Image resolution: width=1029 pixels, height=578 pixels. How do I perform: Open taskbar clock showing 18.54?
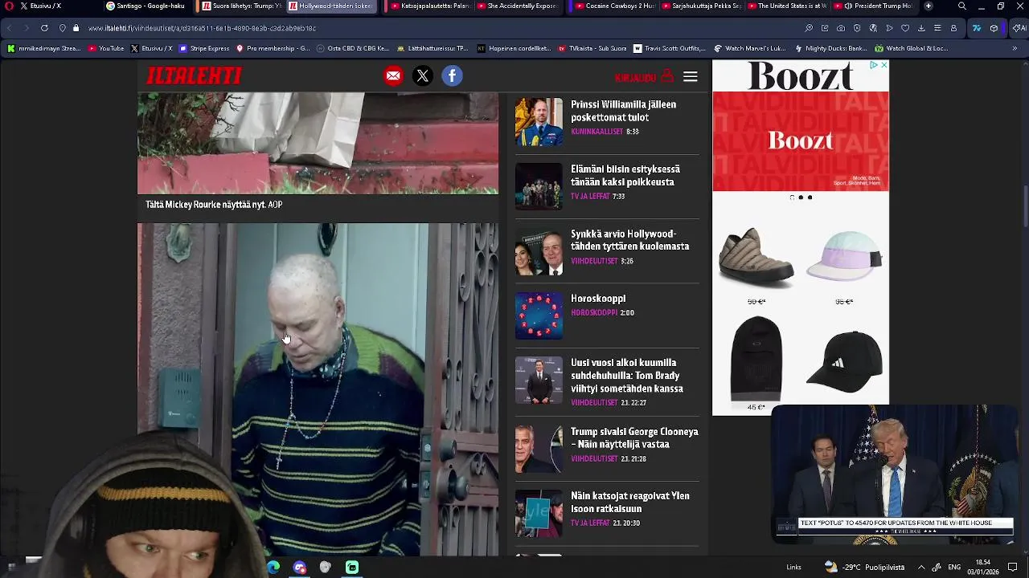983,568
